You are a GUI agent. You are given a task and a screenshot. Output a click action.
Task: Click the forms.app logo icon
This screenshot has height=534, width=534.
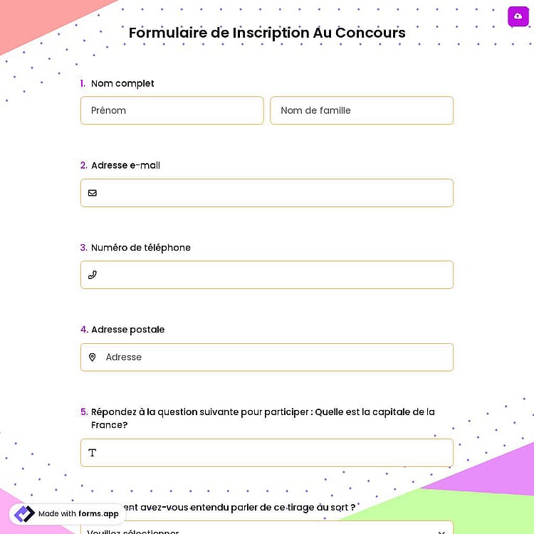(24, 513)
